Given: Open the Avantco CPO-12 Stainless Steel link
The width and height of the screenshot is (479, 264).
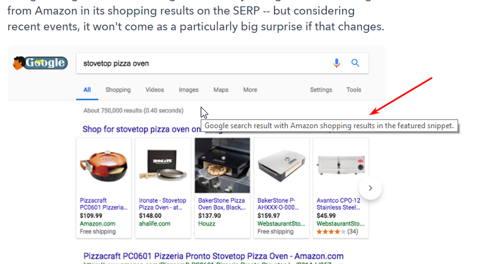Looking at the screenshot, I should point(338,204).
